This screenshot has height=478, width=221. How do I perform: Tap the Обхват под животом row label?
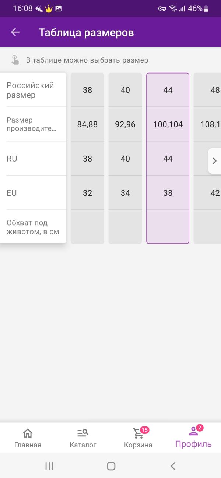point(33,227)
